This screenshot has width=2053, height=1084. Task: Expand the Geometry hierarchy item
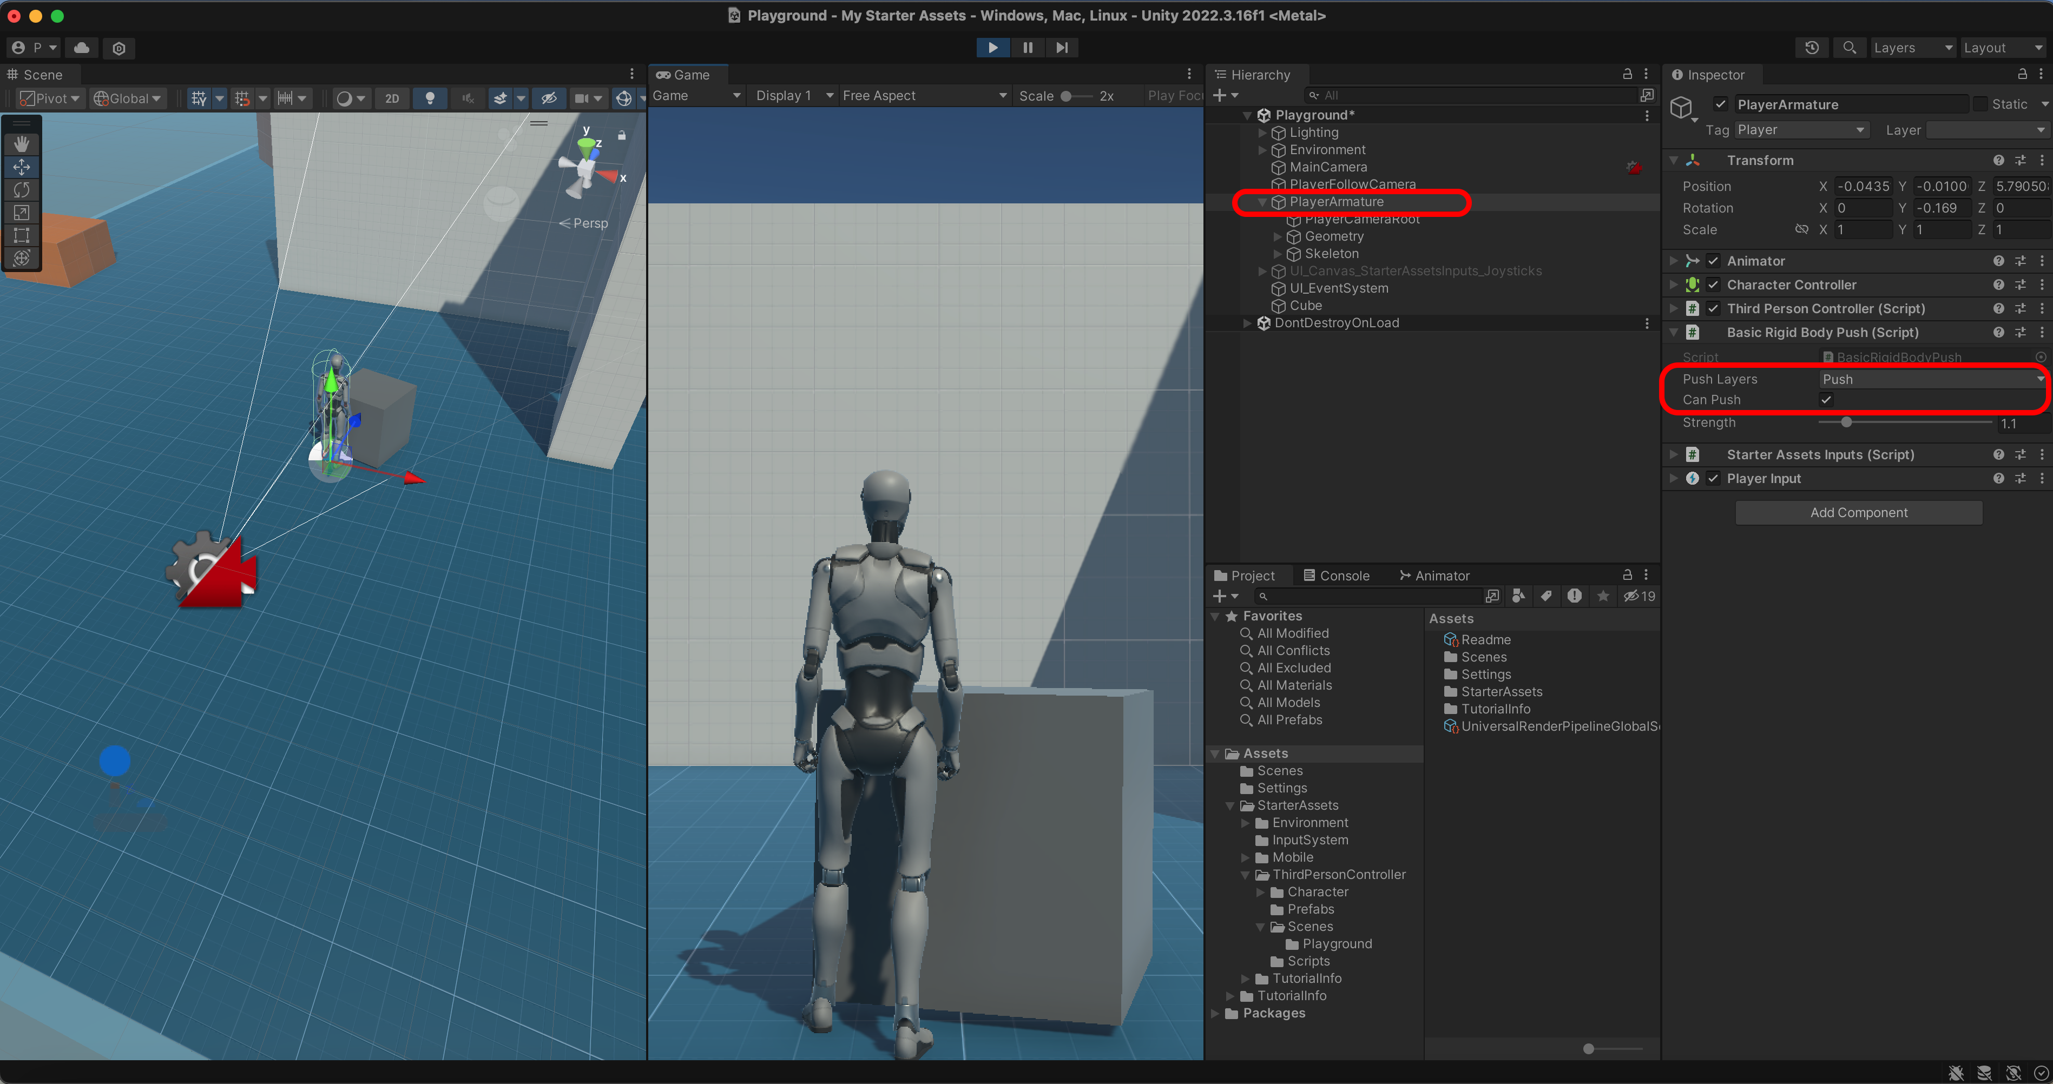pos(1278,236)
